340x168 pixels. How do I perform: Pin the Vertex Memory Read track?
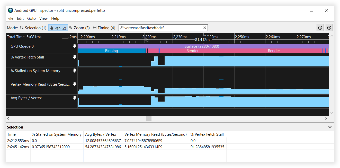pyautogui.click(x=75, y=84)
